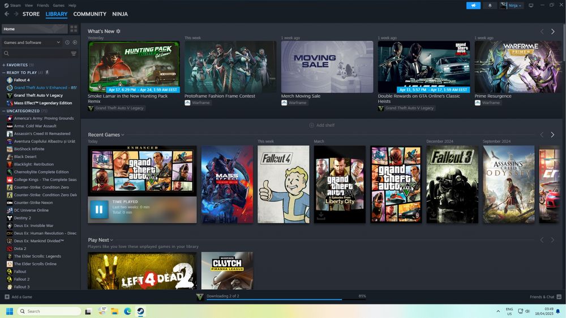Open the Left 4 Dead 2 cover
566x318 pixels.
pyautogui.click(x=142, y=270)
